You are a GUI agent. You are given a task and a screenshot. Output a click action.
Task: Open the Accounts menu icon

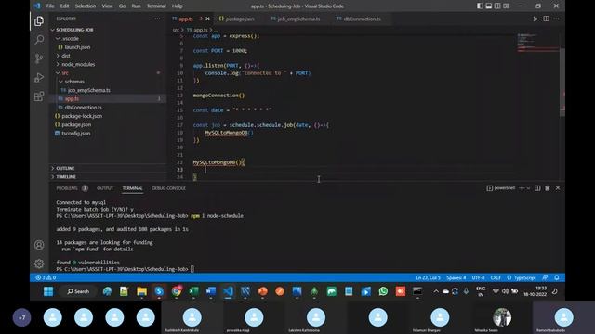click(x=39, y=245)
